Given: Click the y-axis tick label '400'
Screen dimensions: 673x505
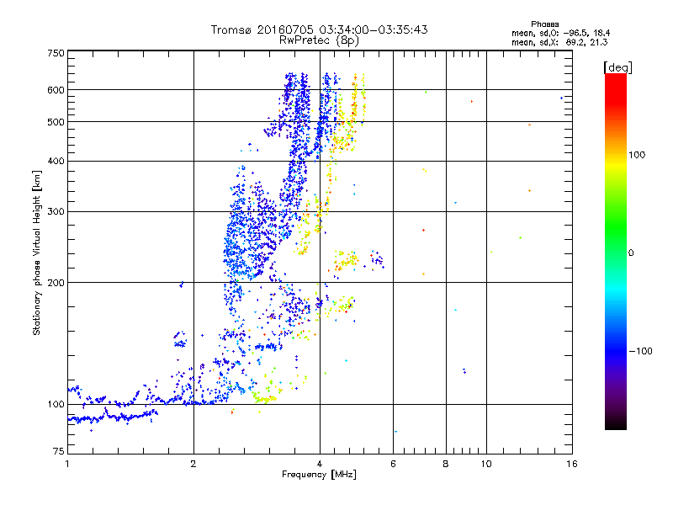Looking at the screenshot, I should coord(56,161).
